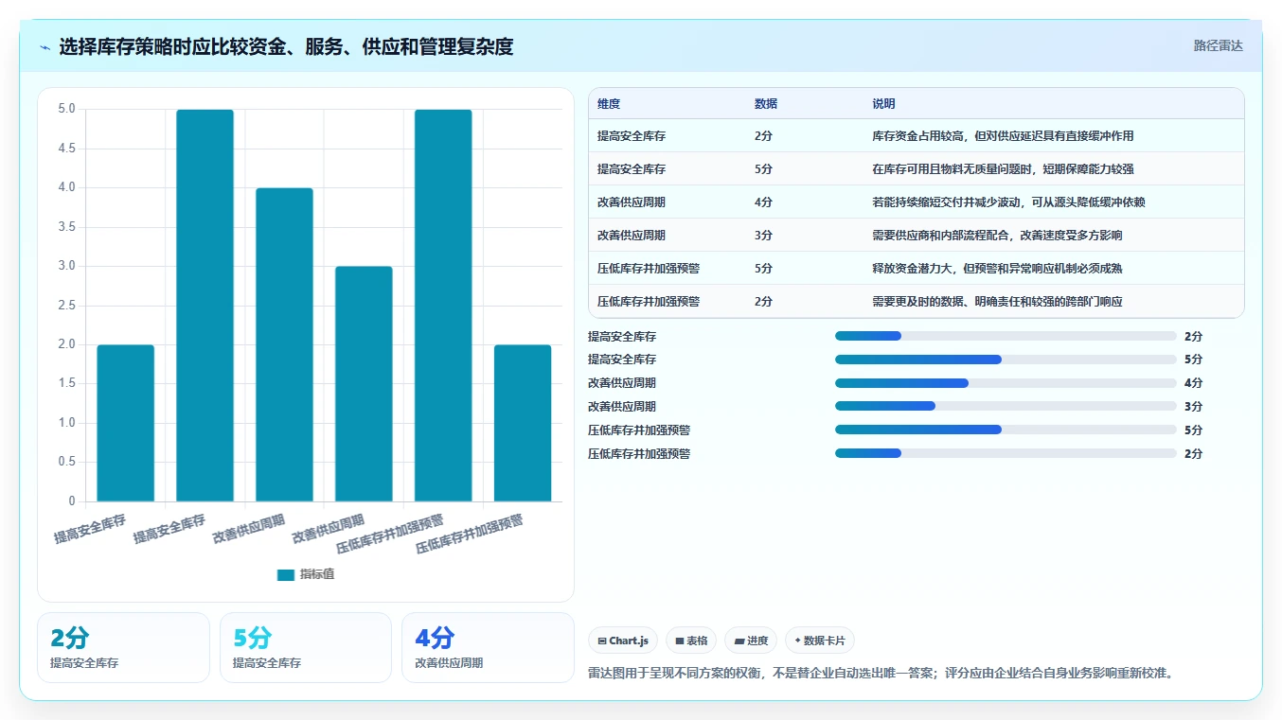Select the 数据 column header
The image size is (1282, 720).
tap(766, 104)
